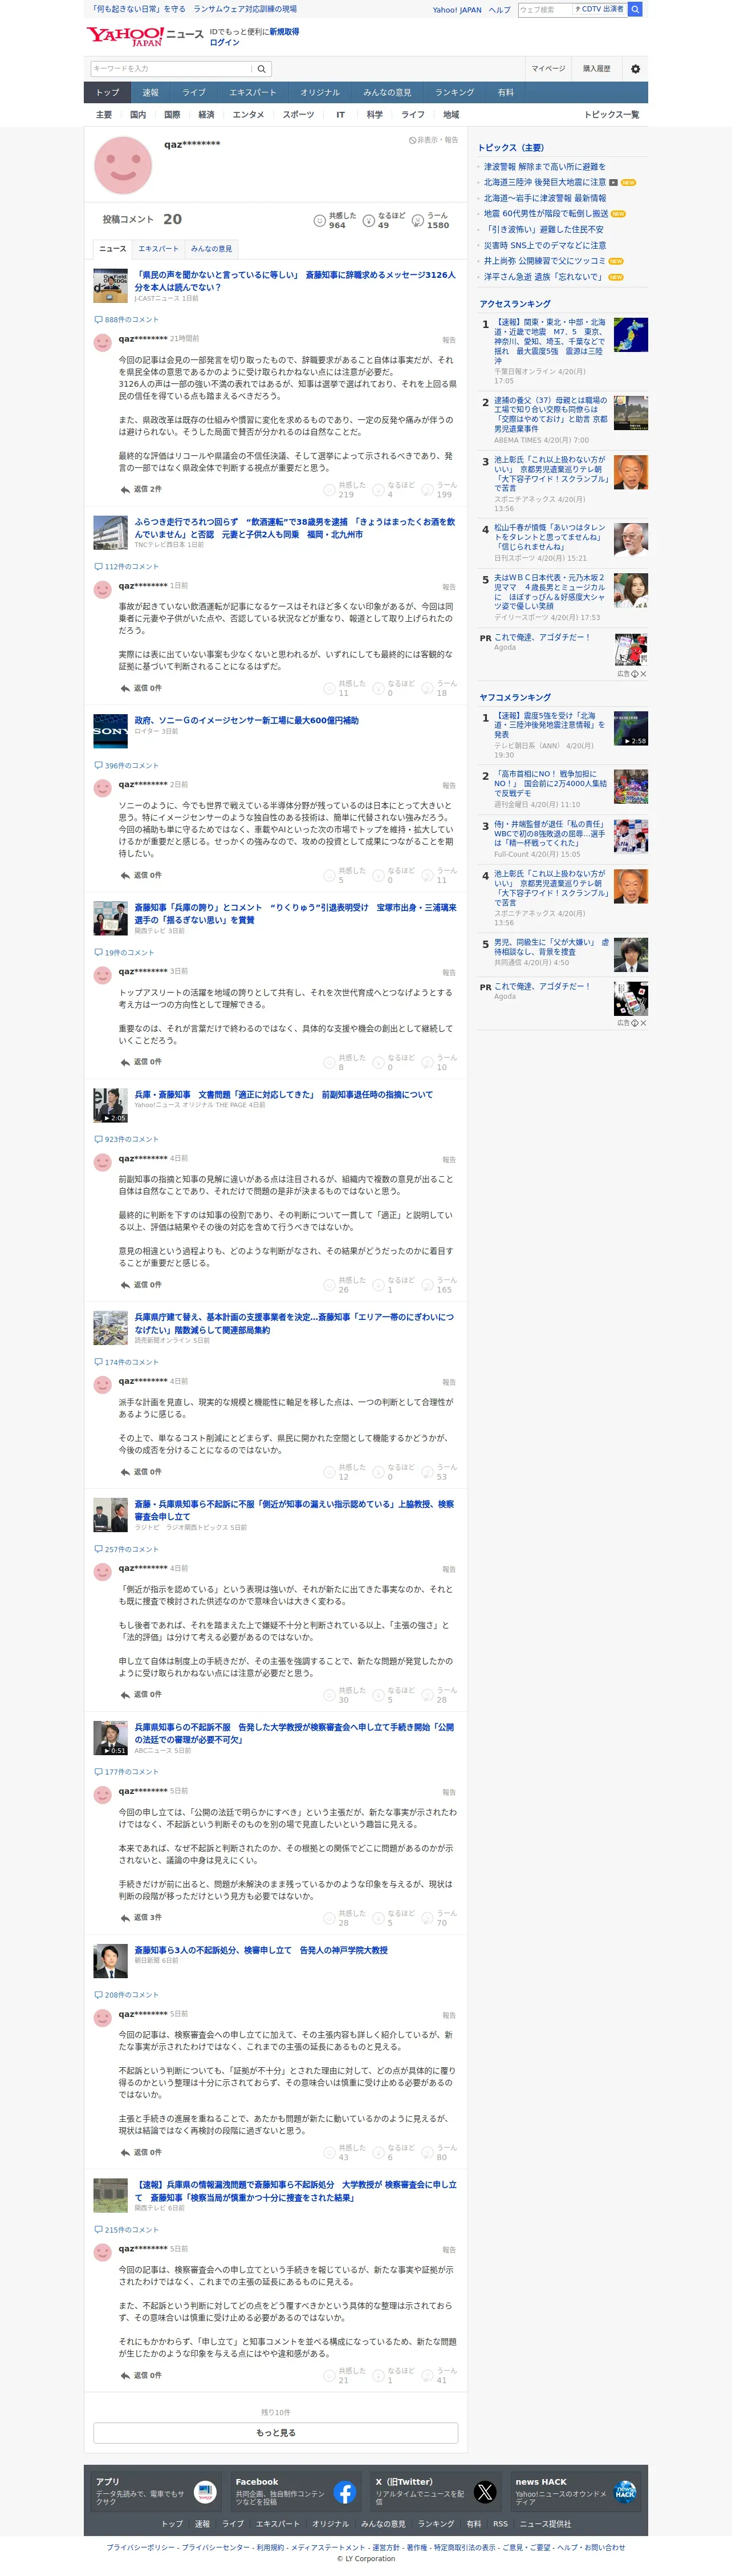
Task: Switch to the エキスパート comment tab
Action: pos(158,249)
